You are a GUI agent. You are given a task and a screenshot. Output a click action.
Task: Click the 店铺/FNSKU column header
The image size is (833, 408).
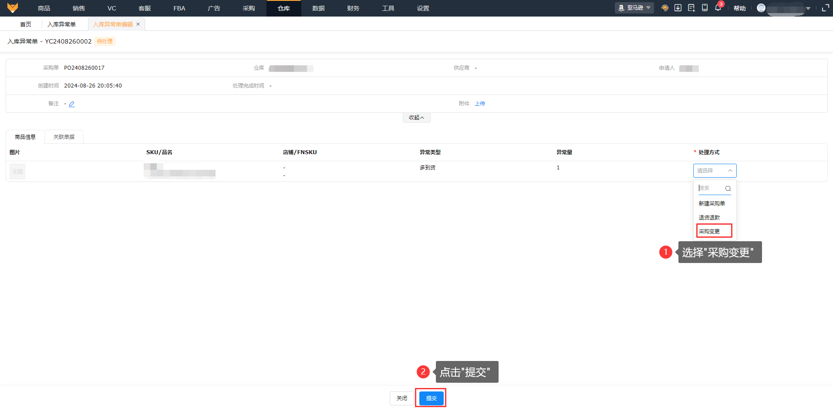[300, 152]
